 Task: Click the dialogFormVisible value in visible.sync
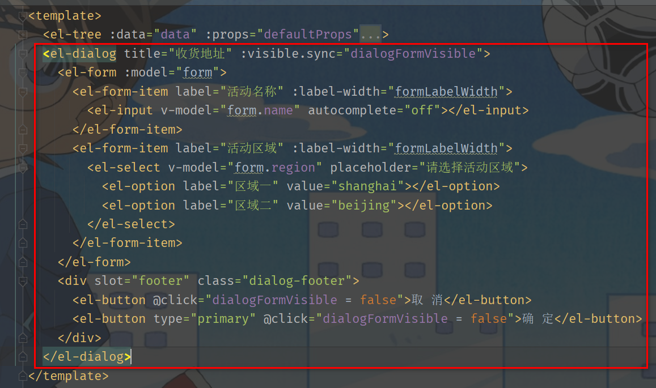point(413,53)
